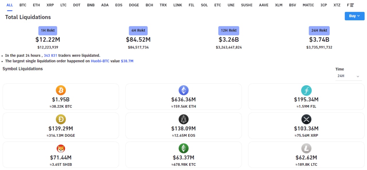Open the Huobi-BTC link
The image size is (367, 170).
point(100,61)
